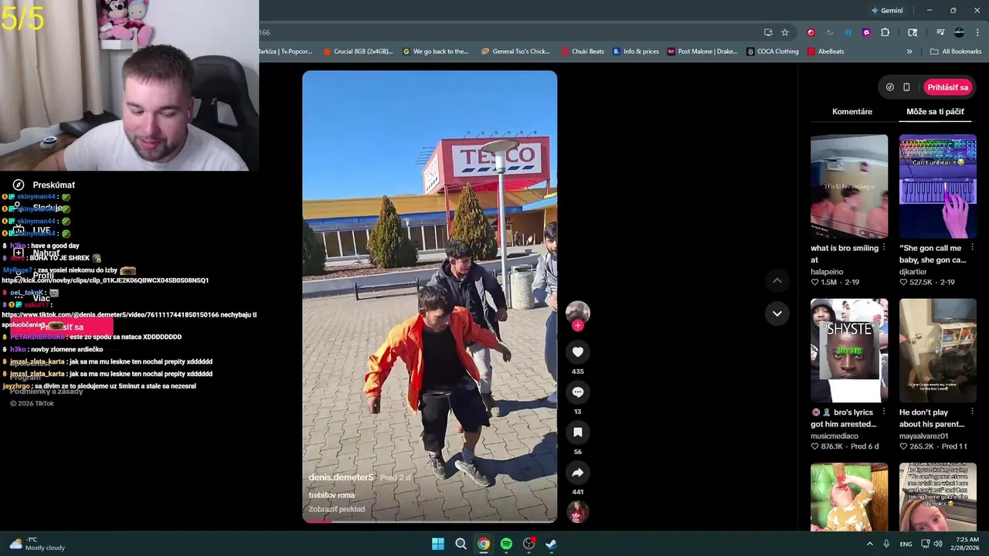Open the weather widget showing Mostly cloudy
Viewport: 989px width, 556px height.
[37, 544]
